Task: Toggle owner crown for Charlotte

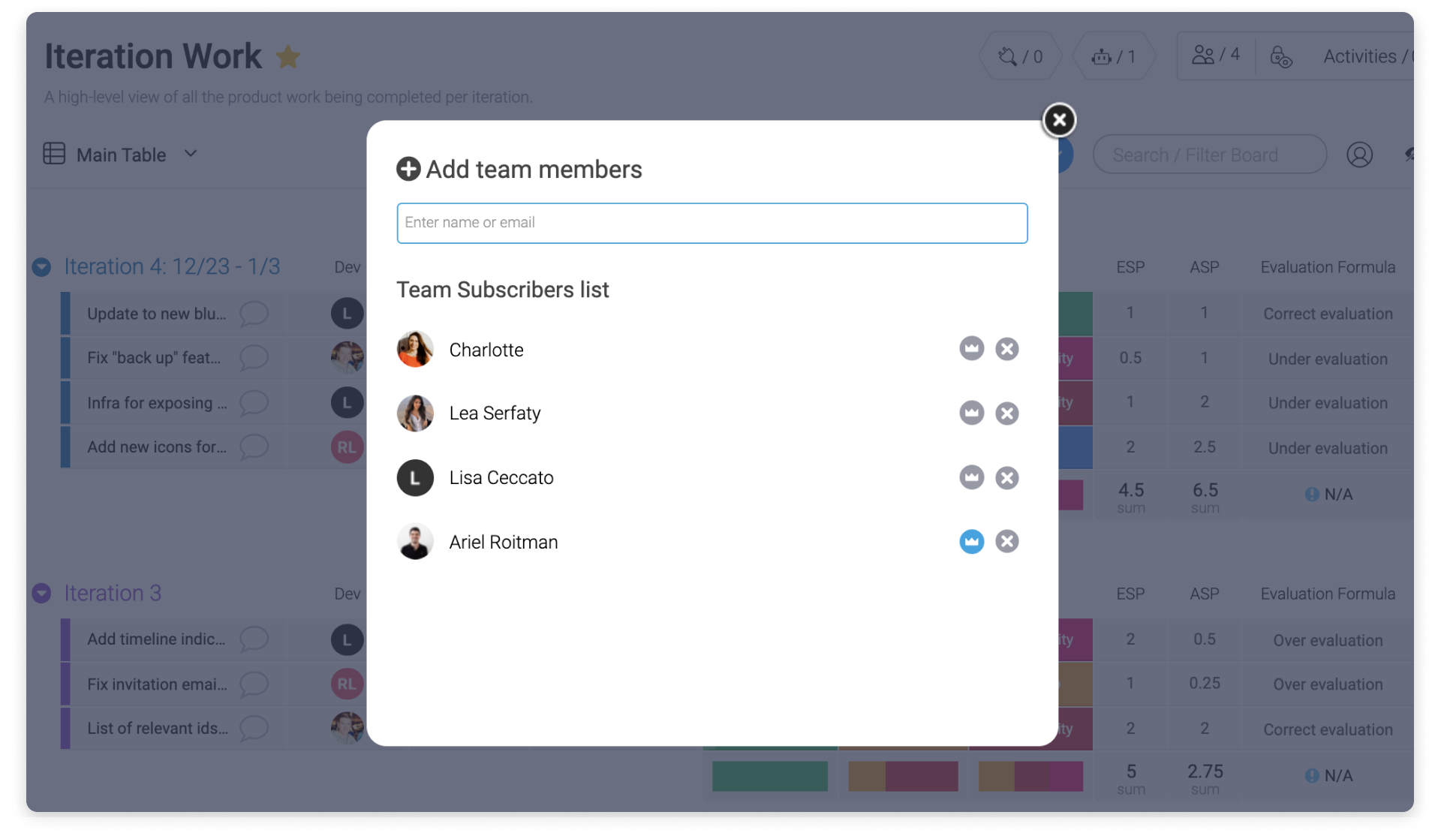Action: click(971, 349)
